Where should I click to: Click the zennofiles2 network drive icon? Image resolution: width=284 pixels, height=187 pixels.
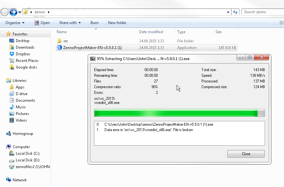pos(12,166)
